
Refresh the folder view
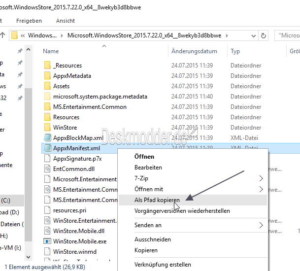coord(263,35)
